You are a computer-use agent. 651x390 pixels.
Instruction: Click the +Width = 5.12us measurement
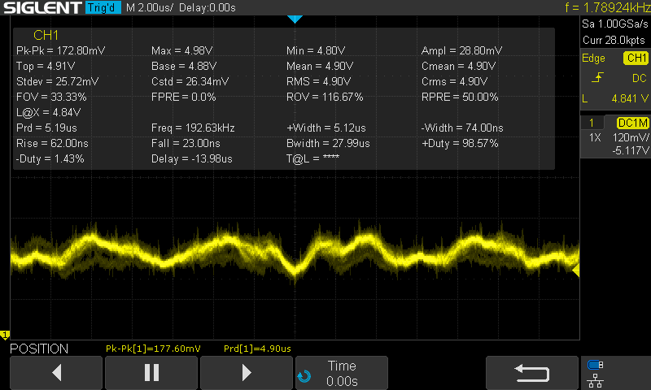pos(326,128)
